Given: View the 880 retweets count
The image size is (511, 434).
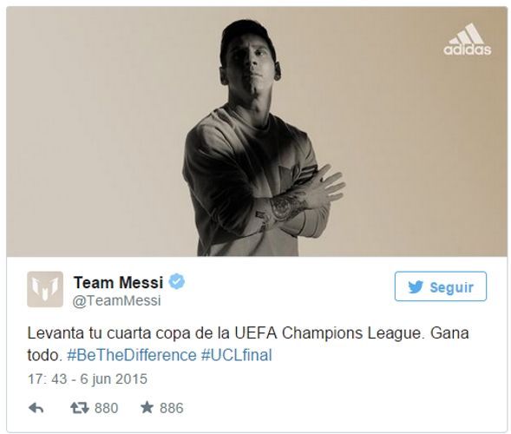Looking at the screenshot, I should (x=106, y=408).
